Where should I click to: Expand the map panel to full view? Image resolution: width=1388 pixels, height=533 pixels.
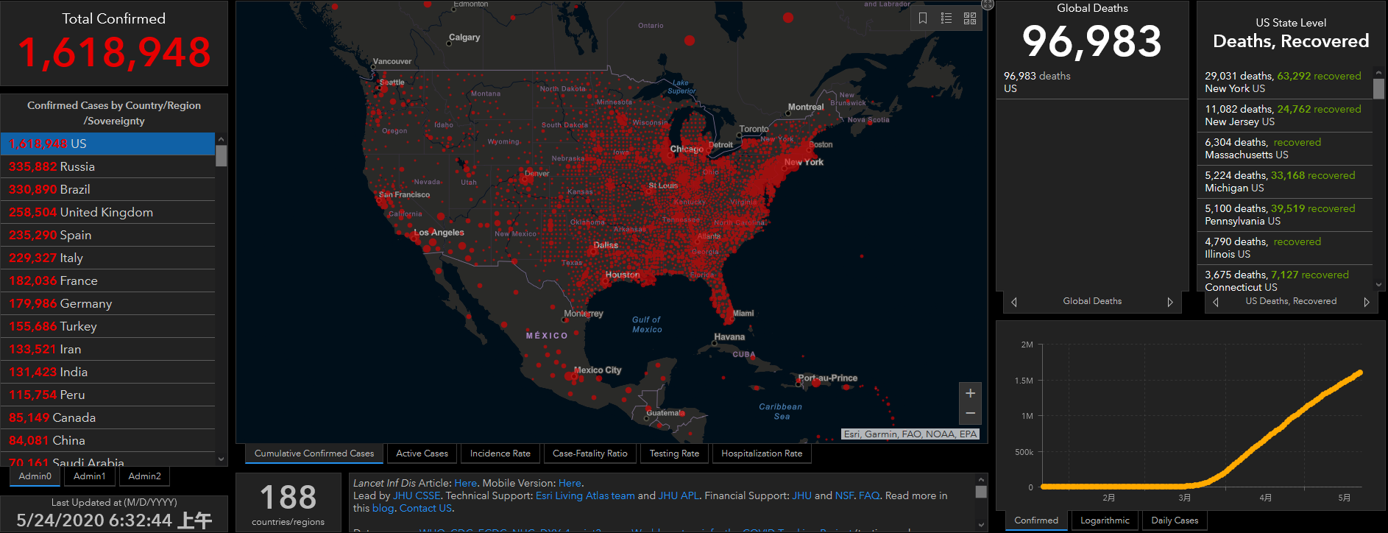tap(988, 4)
